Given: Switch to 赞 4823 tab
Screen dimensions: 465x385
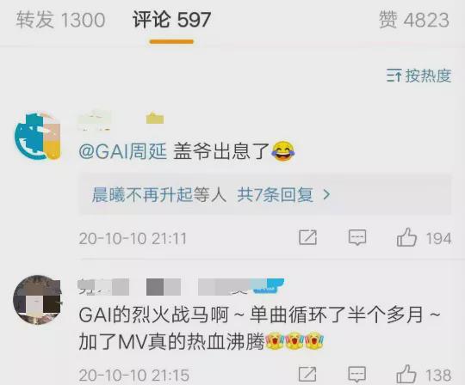Looking at the screenshot, I should (414, 20).
